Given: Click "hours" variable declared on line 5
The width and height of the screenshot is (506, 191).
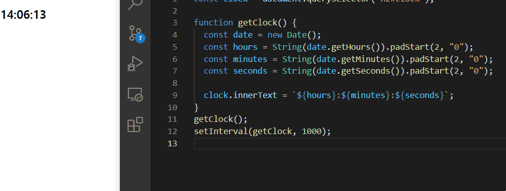Looking at the screenshot, I should [x=245, y=47].
